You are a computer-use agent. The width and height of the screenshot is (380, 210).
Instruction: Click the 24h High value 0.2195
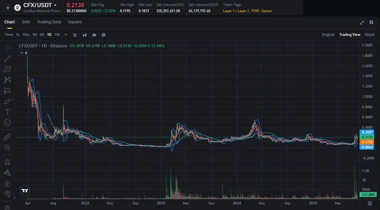click(x=125, y=11)
